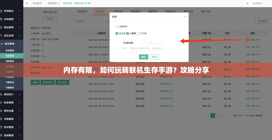Click the 机构微校 sidebar icon

[x=1, y=19]
